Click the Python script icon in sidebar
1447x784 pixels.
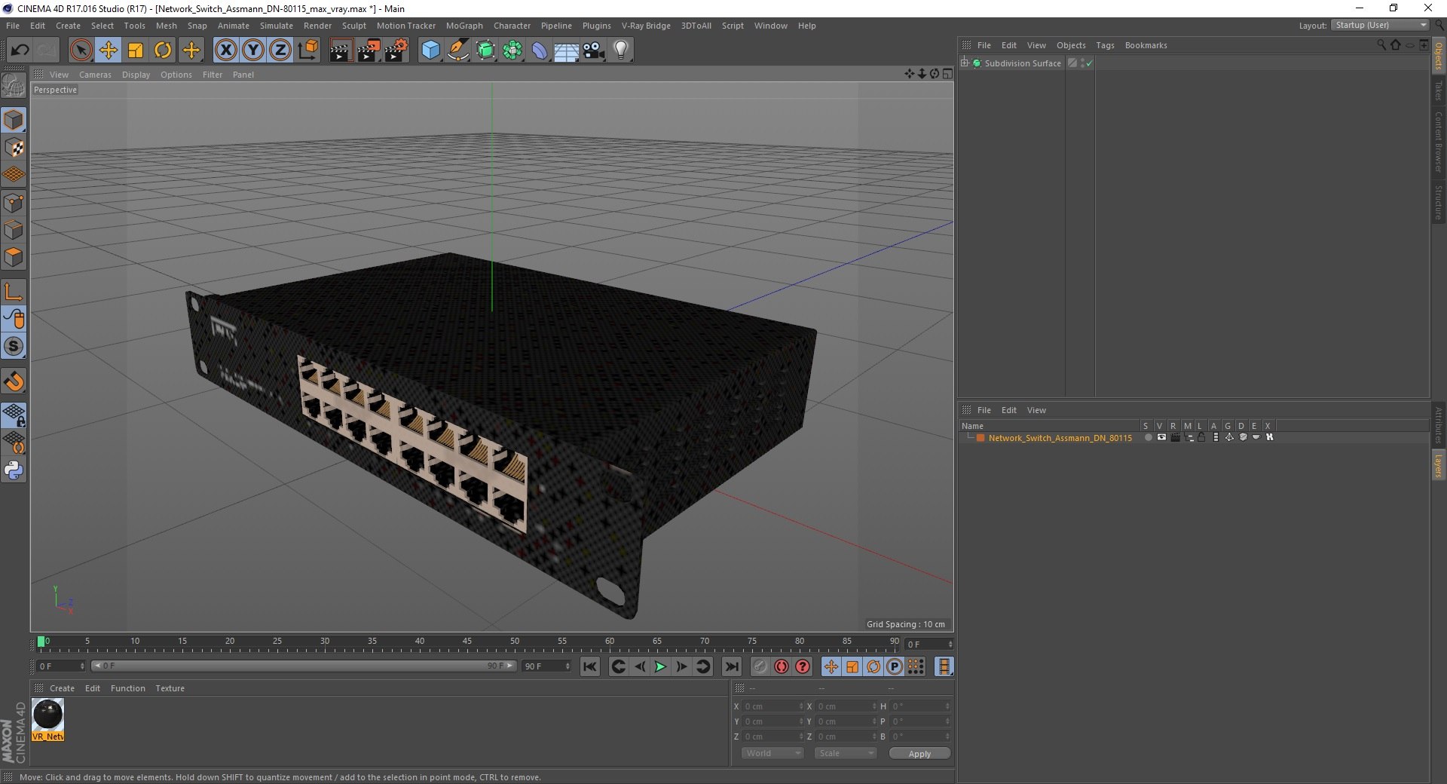(14, 470)
